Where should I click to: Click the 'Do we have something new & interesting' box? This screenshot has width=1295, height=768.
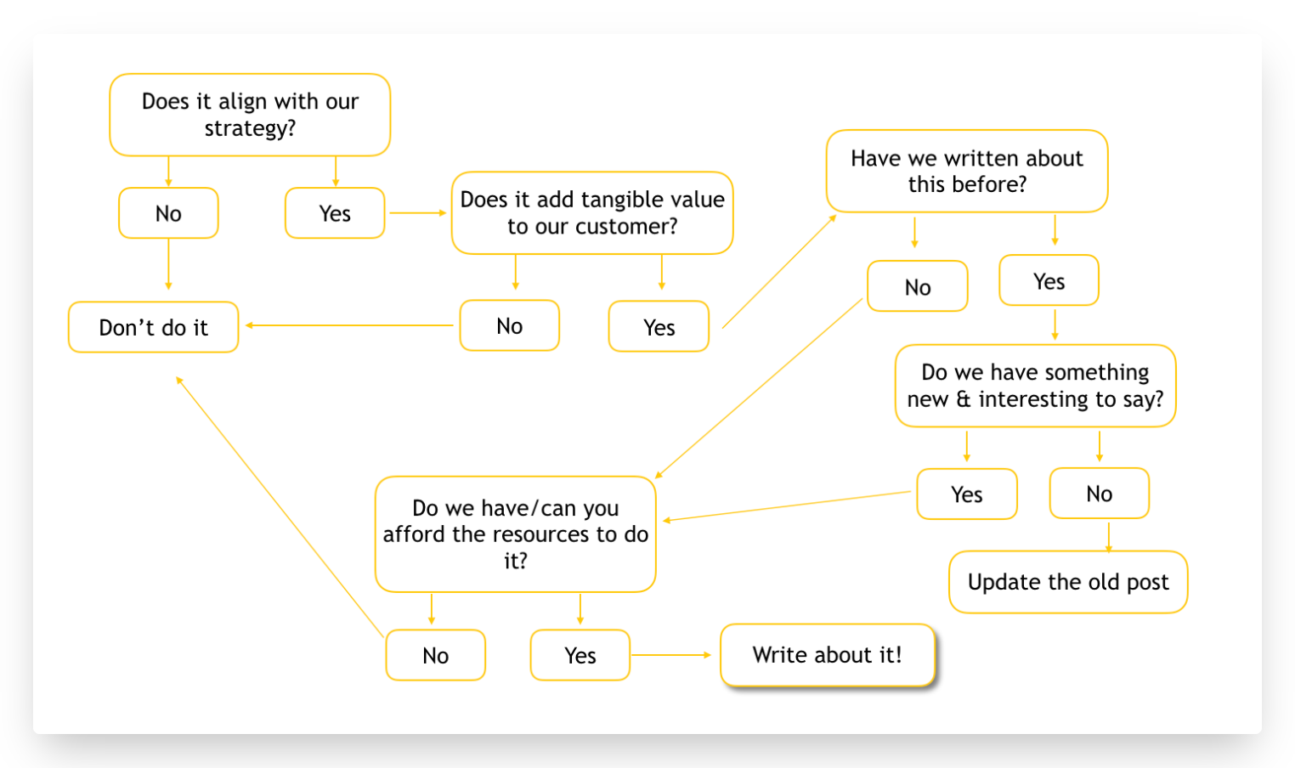pos(1036,386)
